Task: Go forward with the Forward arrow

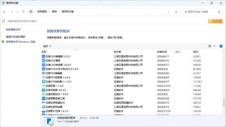Action: (11, 12)
